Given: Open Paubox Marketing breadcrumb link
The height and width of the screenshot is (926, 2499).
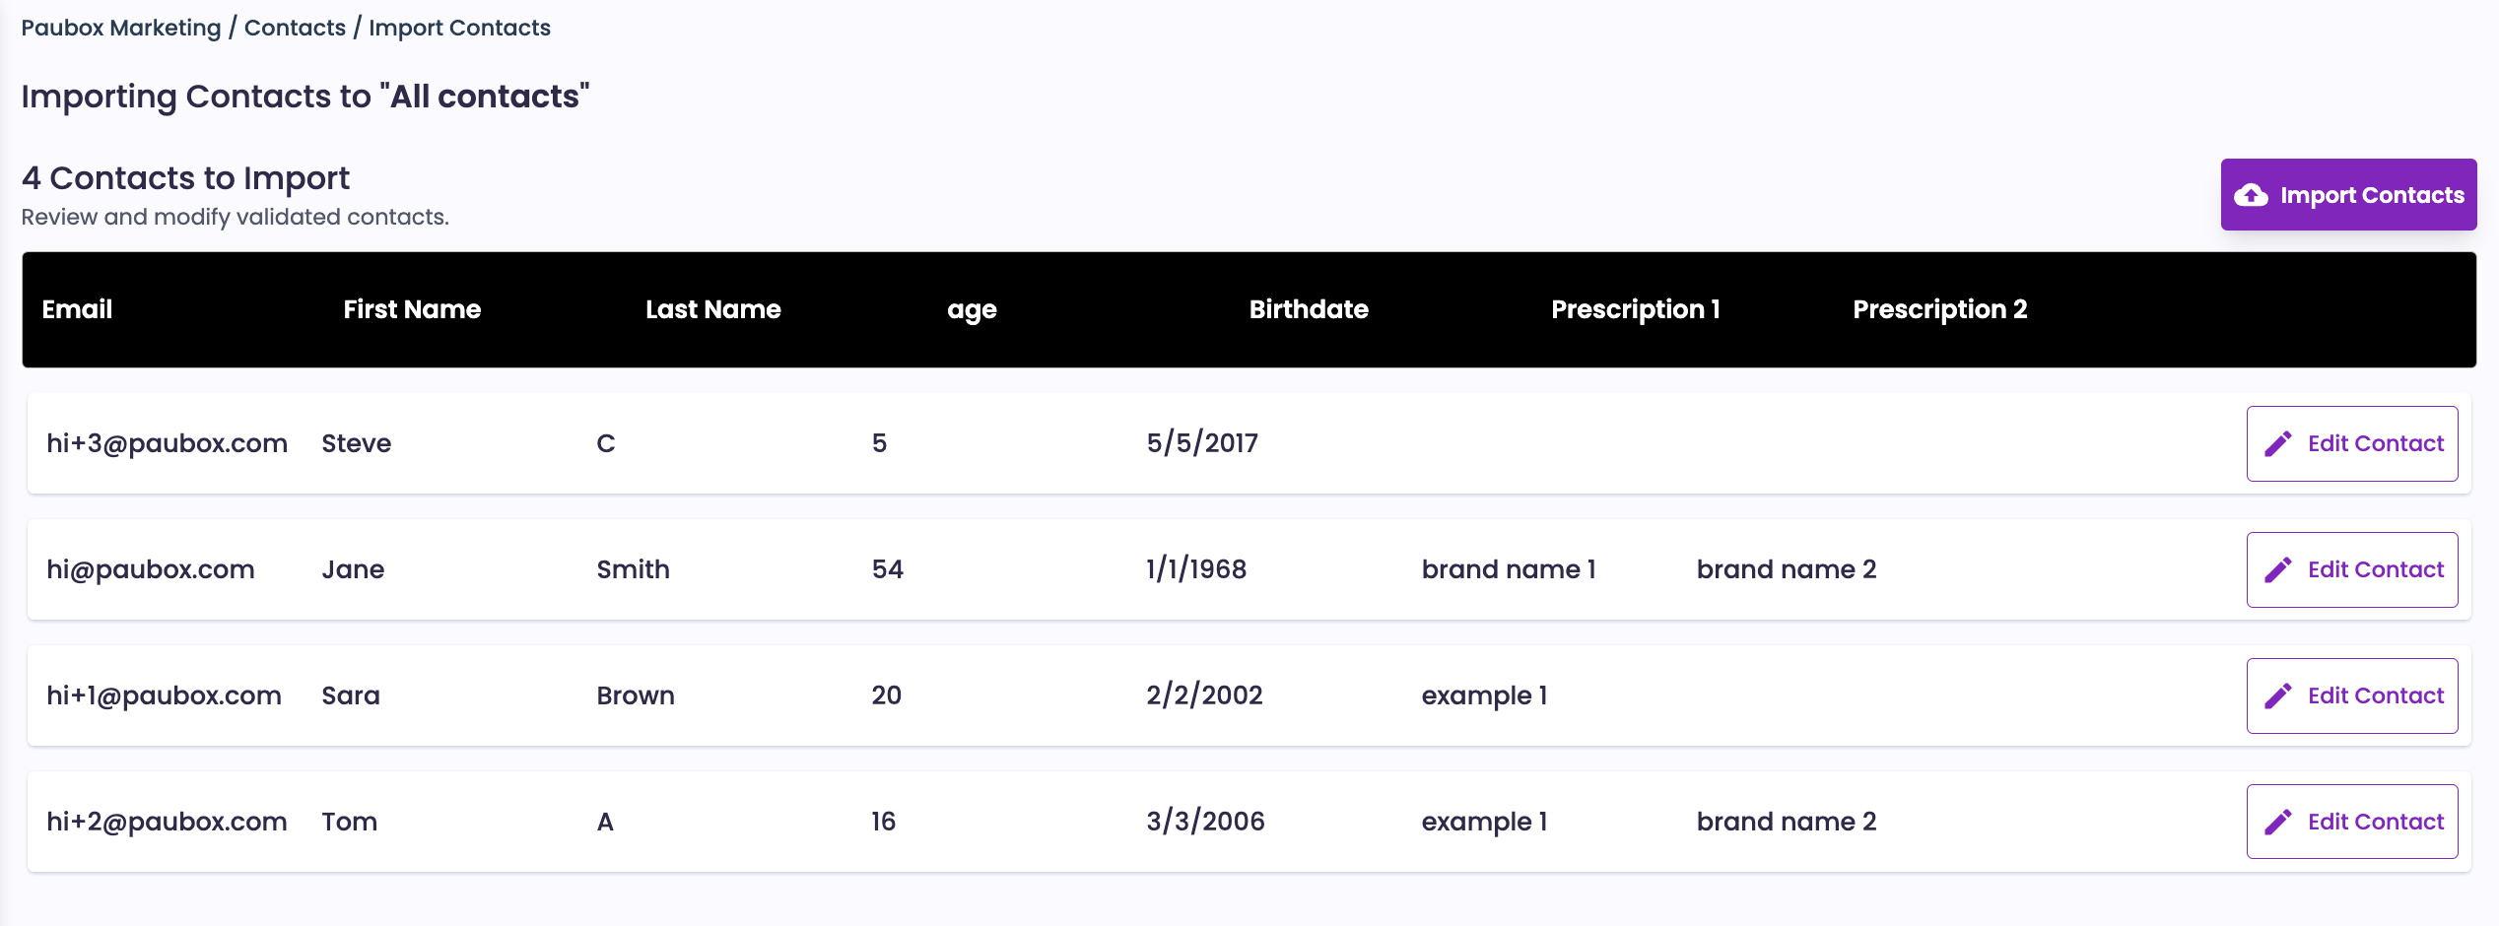Looking at the screenshot, I should point(121,28).
